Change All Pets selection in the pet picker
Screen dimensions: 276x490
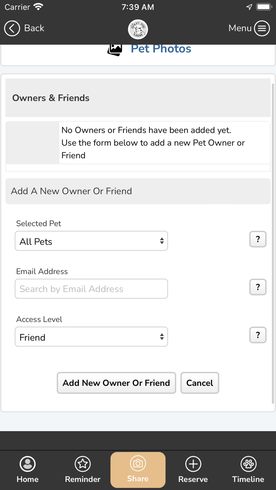[91, 241]
